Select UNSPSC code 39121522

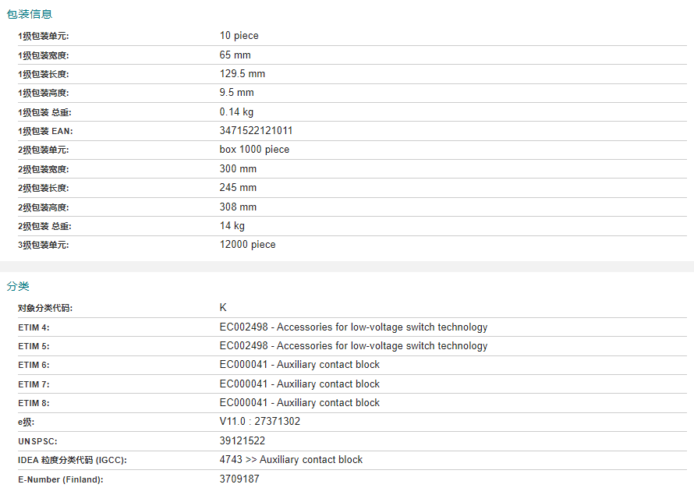[x=242, y=441]
